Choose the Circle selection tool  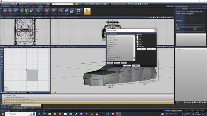point(10,12)
